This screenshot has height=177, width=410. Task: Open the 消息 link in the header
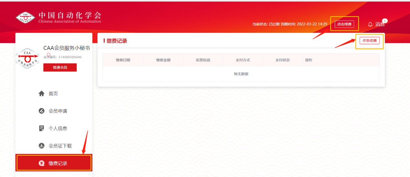[x=380, y=25]
